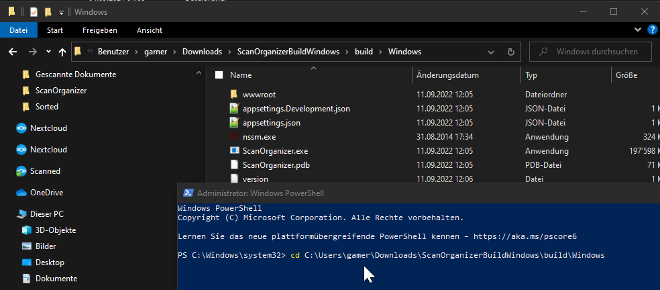Select Dieser PC in navigation pane

47,214
